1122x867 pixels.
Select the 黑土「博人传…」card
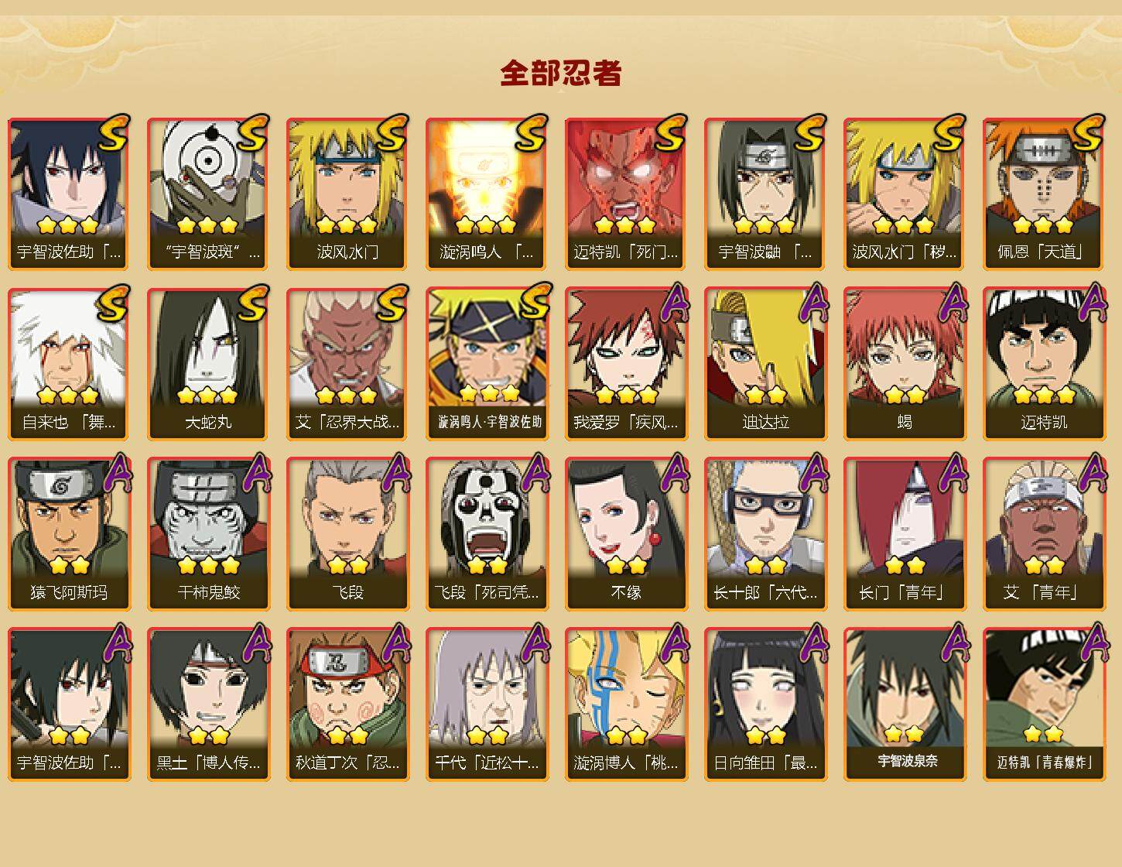(207, 704)
